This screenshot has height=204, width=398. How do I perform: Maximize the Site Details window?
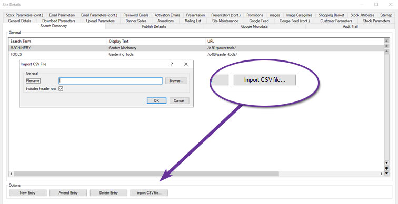tap(376, 4)
